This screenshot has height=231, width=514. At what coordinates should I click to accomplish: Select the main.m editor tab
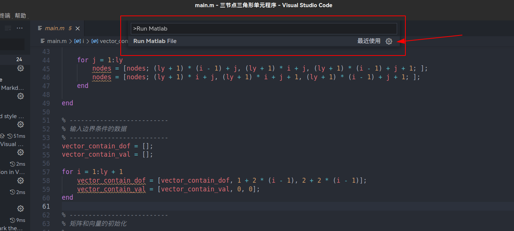[55, 28]
